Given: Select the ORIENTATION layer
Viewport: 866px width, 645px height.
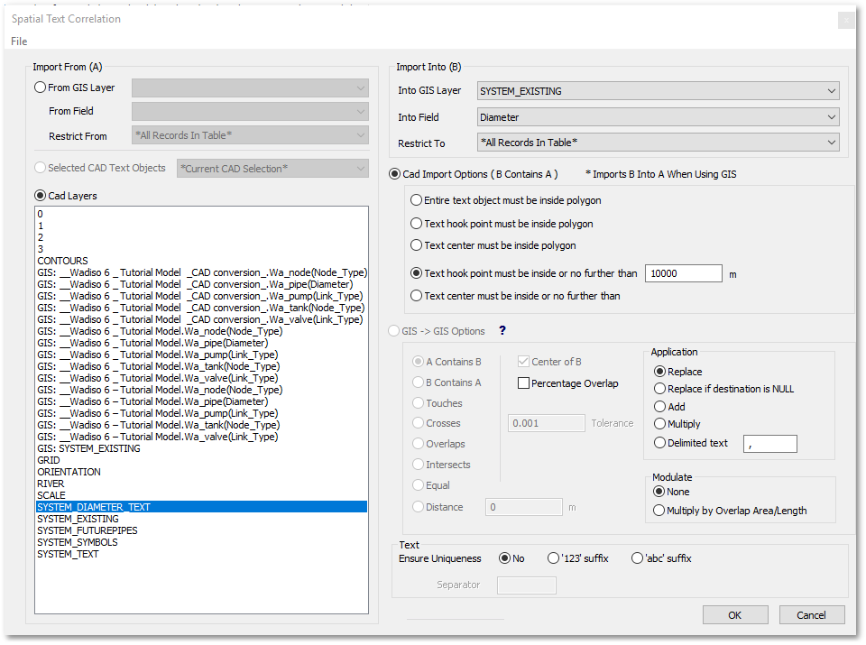Looking at the screenshot, I should (201, 472).
